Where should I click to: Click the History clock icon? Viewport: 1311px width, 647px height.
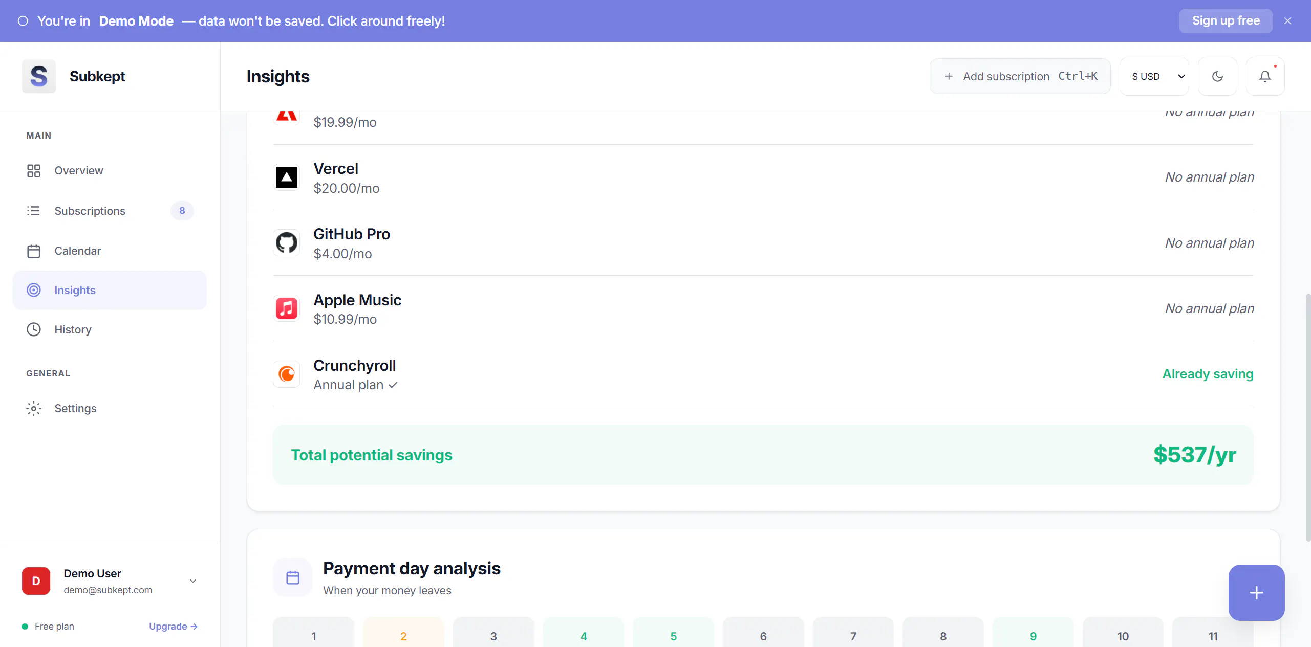(x=34, y=329)
